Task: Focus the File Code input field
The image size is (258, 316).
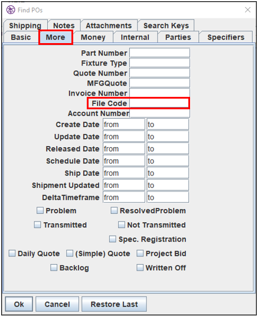Action: pyautogui.click(x=159, y=103)
